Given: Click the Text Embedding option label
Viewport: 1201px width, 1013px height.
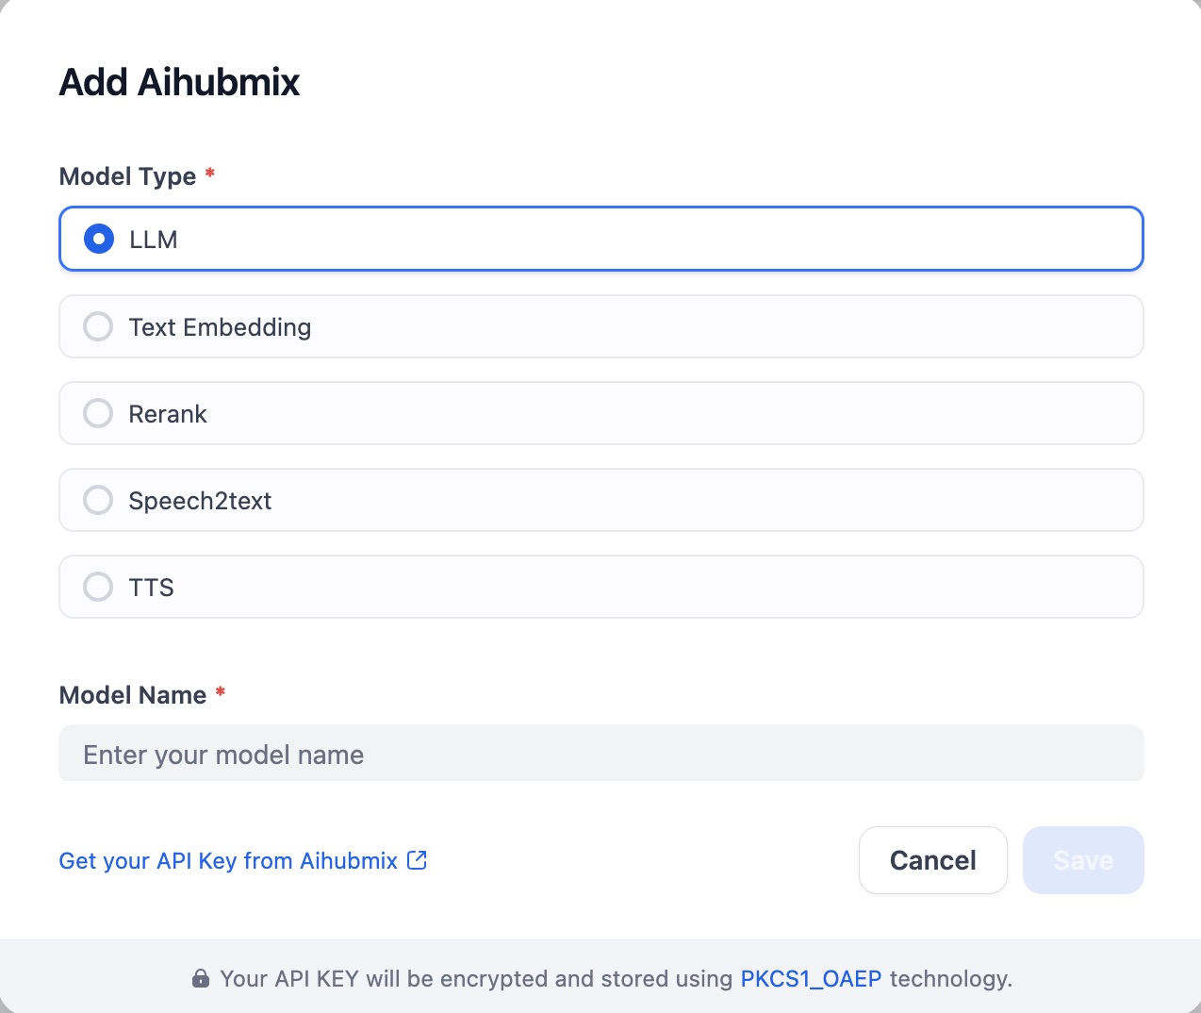Looking at the screenshot, I should point(220,327).
